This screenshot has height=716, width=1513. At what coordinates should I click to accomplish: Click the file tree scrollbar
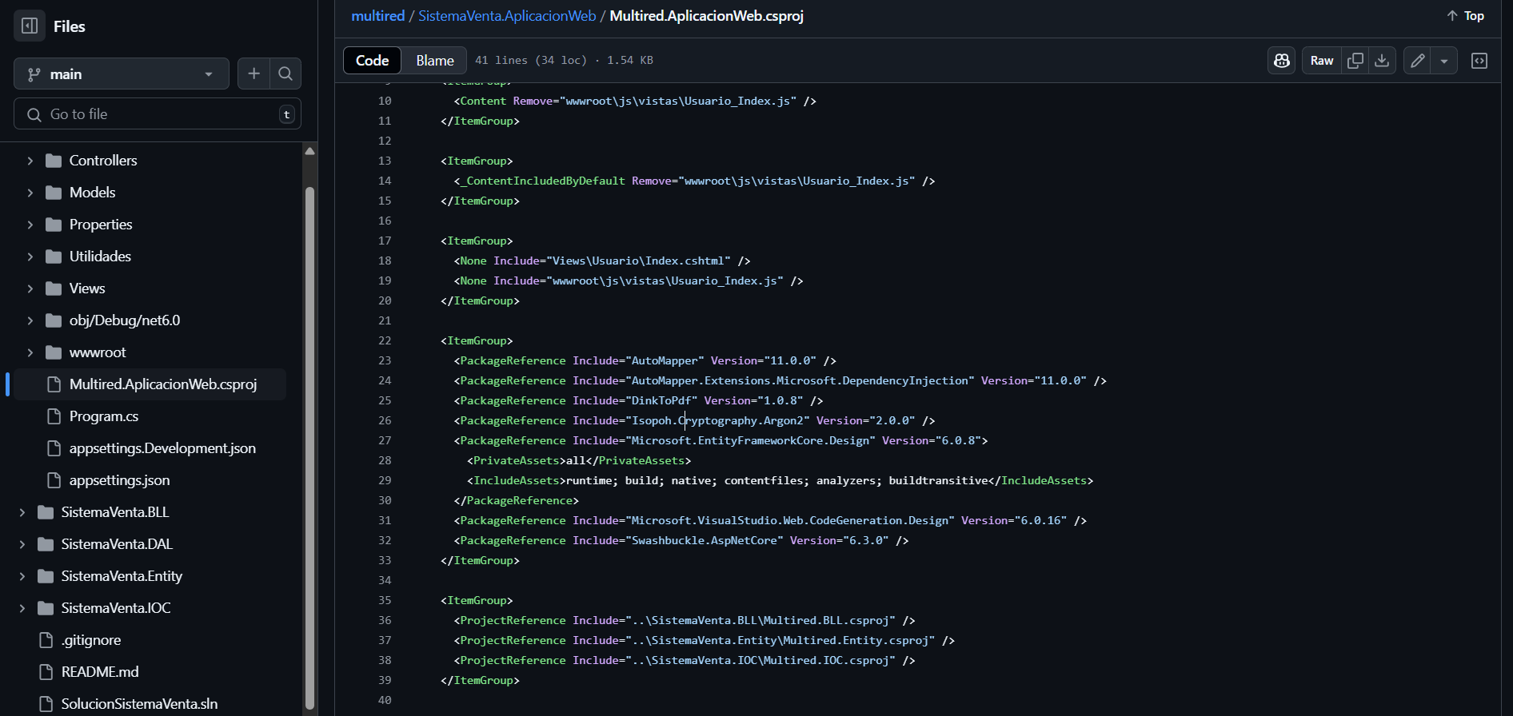click(x=309, y=447)
